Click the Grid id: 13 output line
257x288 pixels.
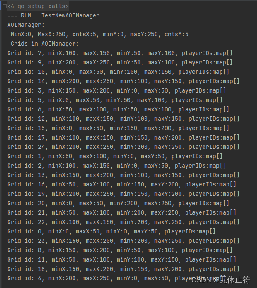[123, 175]
